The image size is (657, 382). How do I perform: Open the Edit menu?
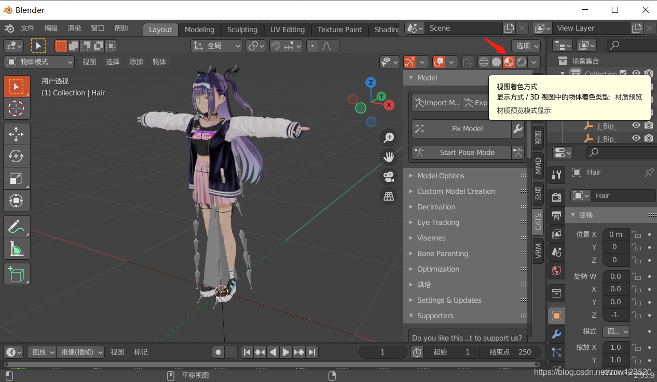click(x=51, y=29)
